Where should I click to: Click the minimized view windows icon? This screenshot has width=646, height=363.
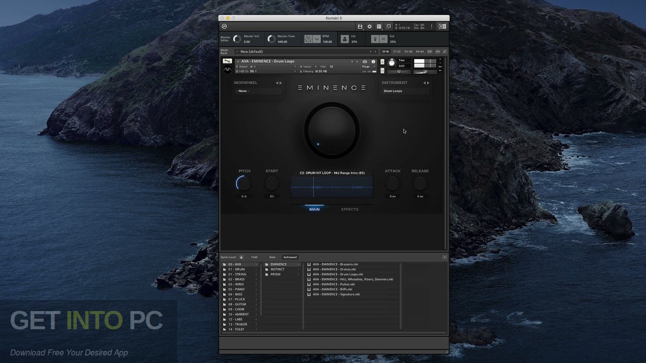coord(389,26)
